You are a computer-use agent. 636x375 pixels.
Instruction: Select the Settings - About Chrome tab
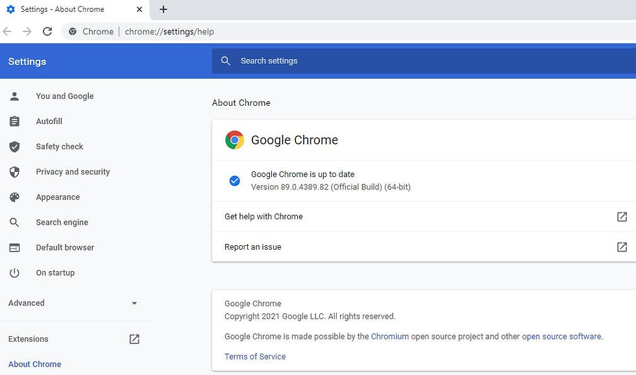75,9
